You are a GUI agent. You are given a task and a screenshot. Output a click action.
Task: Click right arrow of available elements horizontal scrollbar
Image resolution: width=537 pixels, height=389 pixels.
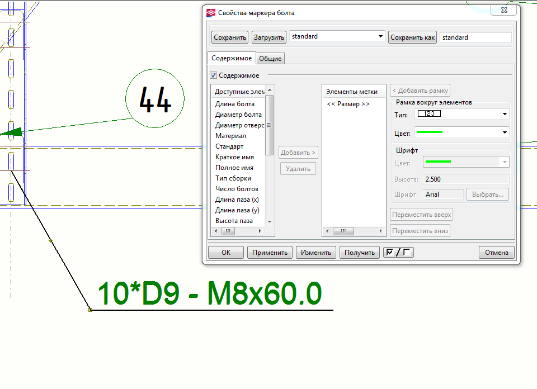pyautogui.click(x=260, y=231)
